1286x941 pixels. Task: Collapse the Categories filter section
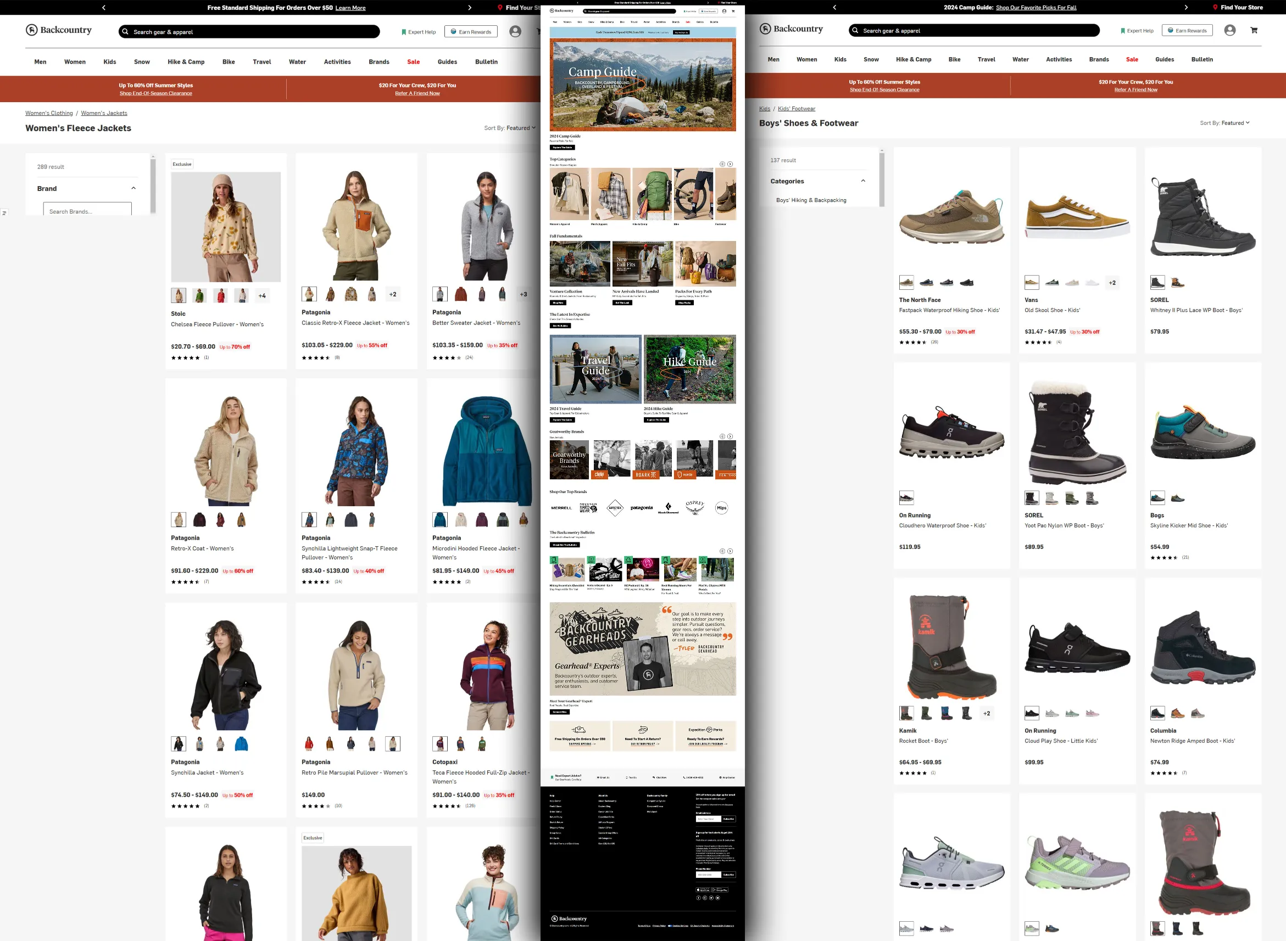(x=863, y=181)
